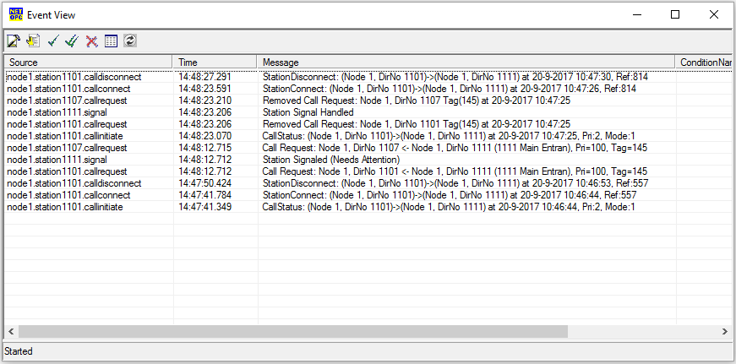Click the ConditionName column header

tap(704, 62)
